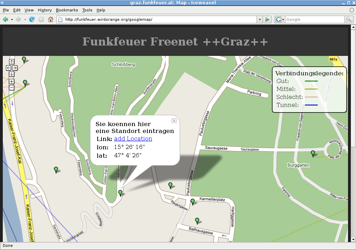
Task: Select the green marker at Karmeliterplatz
Action: click(193, 201)
